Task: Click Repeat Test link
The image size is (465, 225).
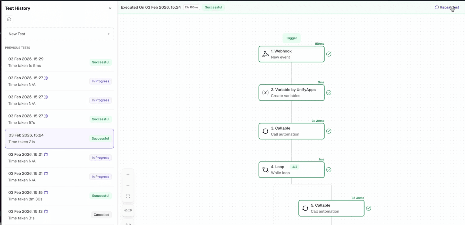Action: [x=449, y=7]
